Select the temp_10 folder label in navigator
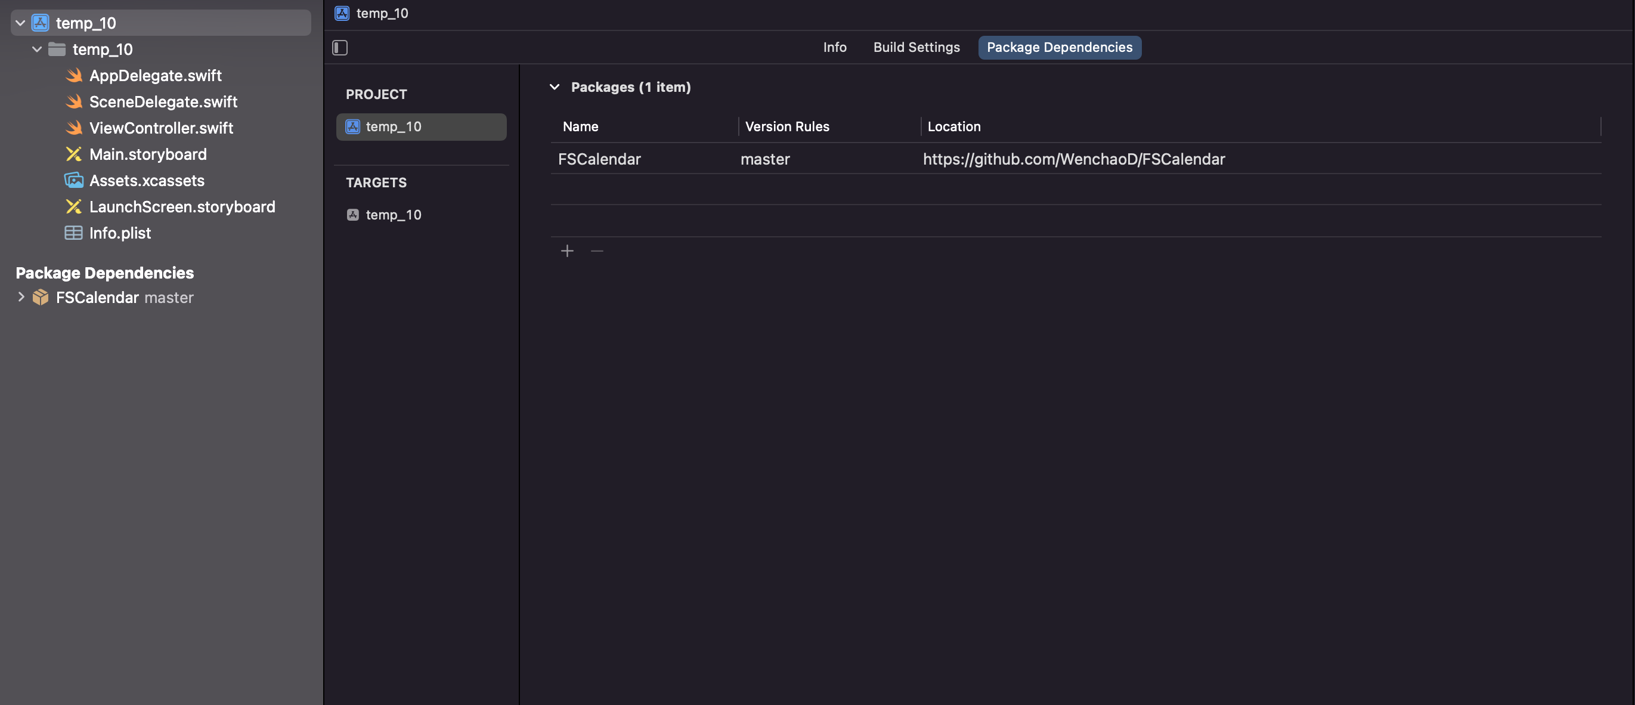Screen dimensions: 1635x705 (x=102, y=49)
